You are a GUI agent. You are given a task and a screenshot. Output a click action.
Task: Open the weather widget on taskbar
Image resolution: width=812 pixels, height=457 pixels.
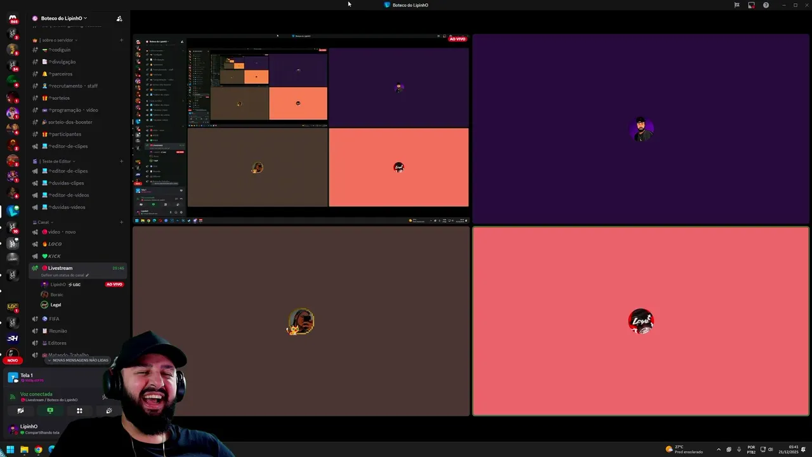684,449
